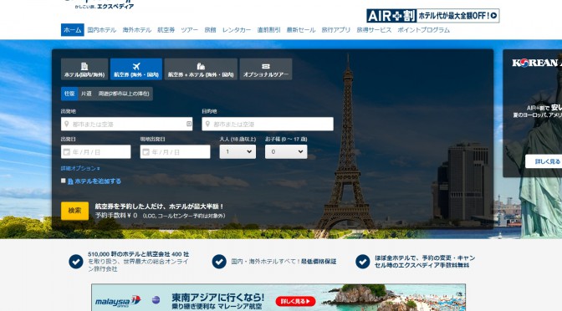This screenshot has width=562, height=311.
Task: Click the luggage icon on the 航空券+ホテル tab
Action: point(201,66)
